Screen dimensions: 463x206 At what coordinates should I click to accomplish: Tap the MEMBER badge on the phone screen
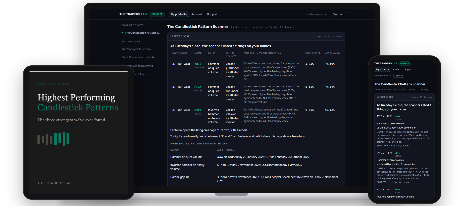pyautogui.click(x=404, y=63)
